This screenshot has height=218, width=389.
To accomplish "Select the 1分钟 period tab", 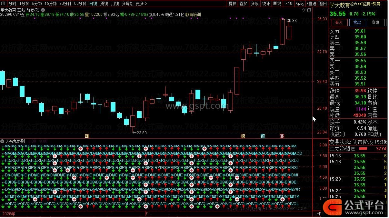I will 24,4.
